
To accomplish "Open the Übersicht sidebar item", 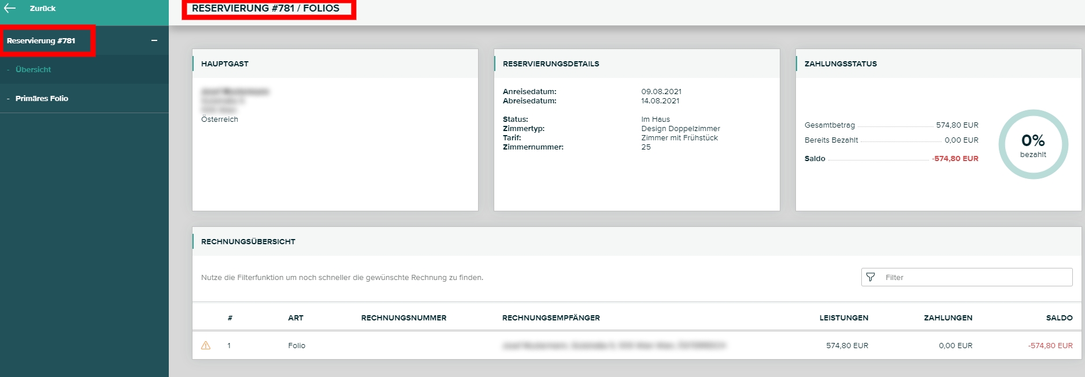I will [x=33, y=69].
